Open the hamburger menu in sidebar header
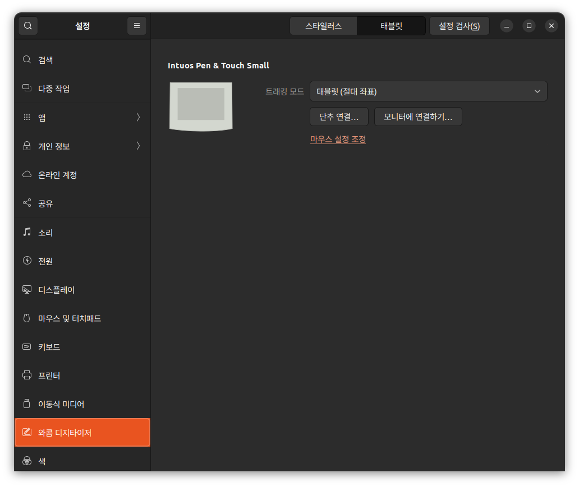 (137, 26)
